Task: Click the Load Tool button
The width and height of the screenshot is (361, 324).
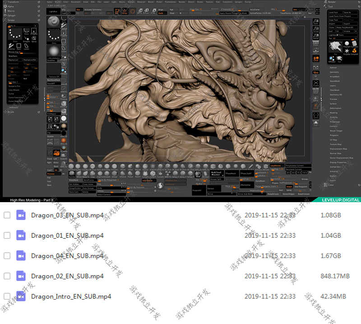Action: pyautogui.click(x=335, y=13)
